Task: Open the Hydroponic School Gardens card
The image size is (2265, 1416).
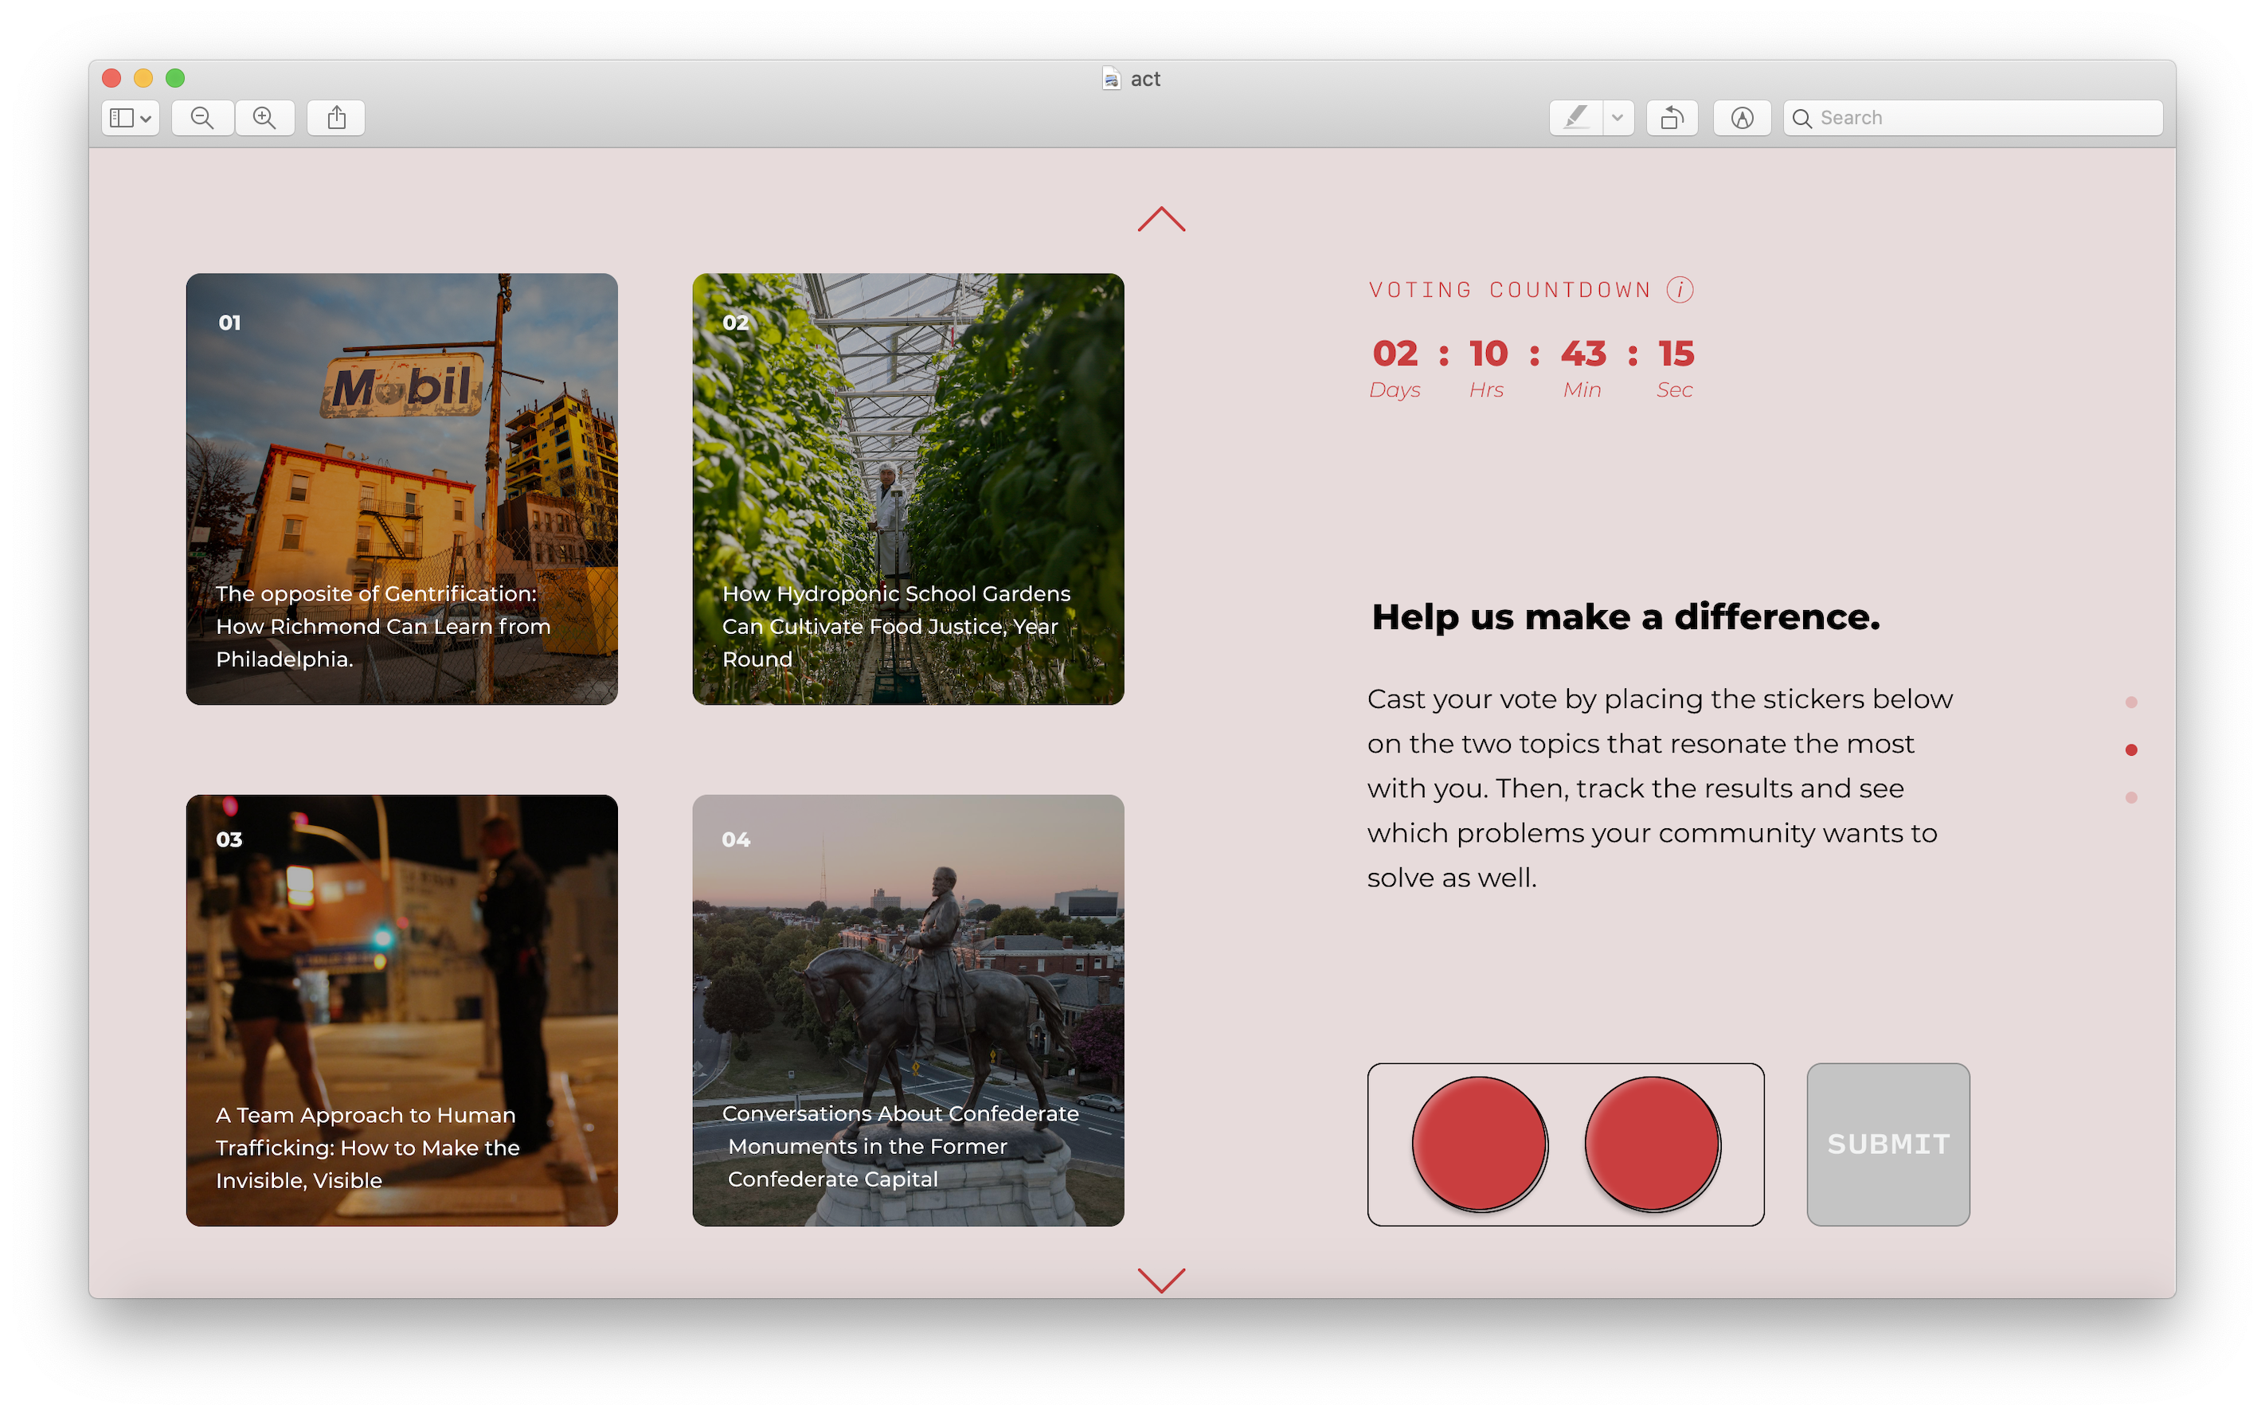Action: pyautogui.click(x=907, y=489)
